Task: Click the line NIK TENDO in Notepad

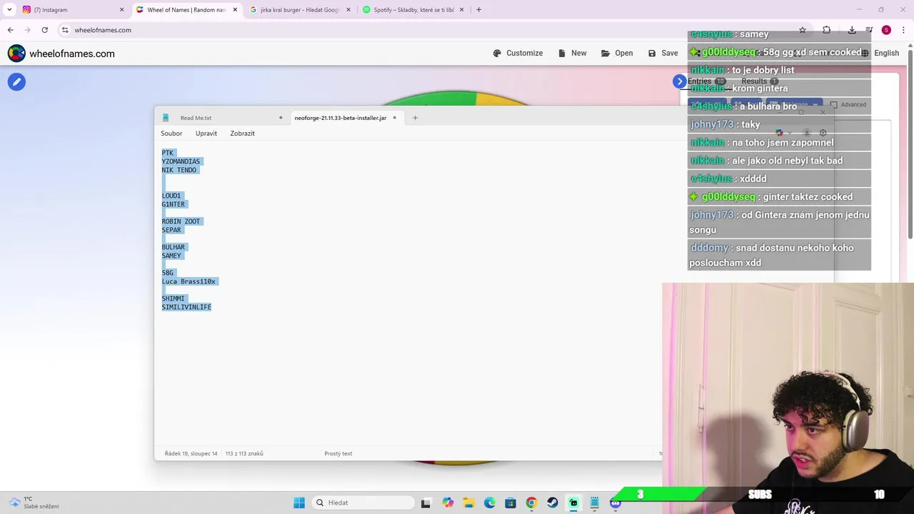Action: pos(179,170)
